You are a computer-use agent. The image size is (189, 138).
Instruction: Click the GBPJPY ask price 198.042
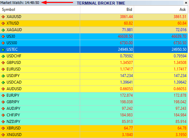[180, 102]
